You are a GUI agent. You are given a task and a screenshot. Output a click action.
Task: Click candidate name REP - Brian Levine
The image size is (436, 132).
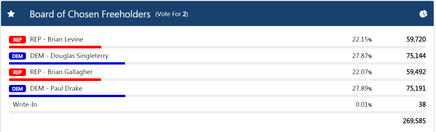57,40
